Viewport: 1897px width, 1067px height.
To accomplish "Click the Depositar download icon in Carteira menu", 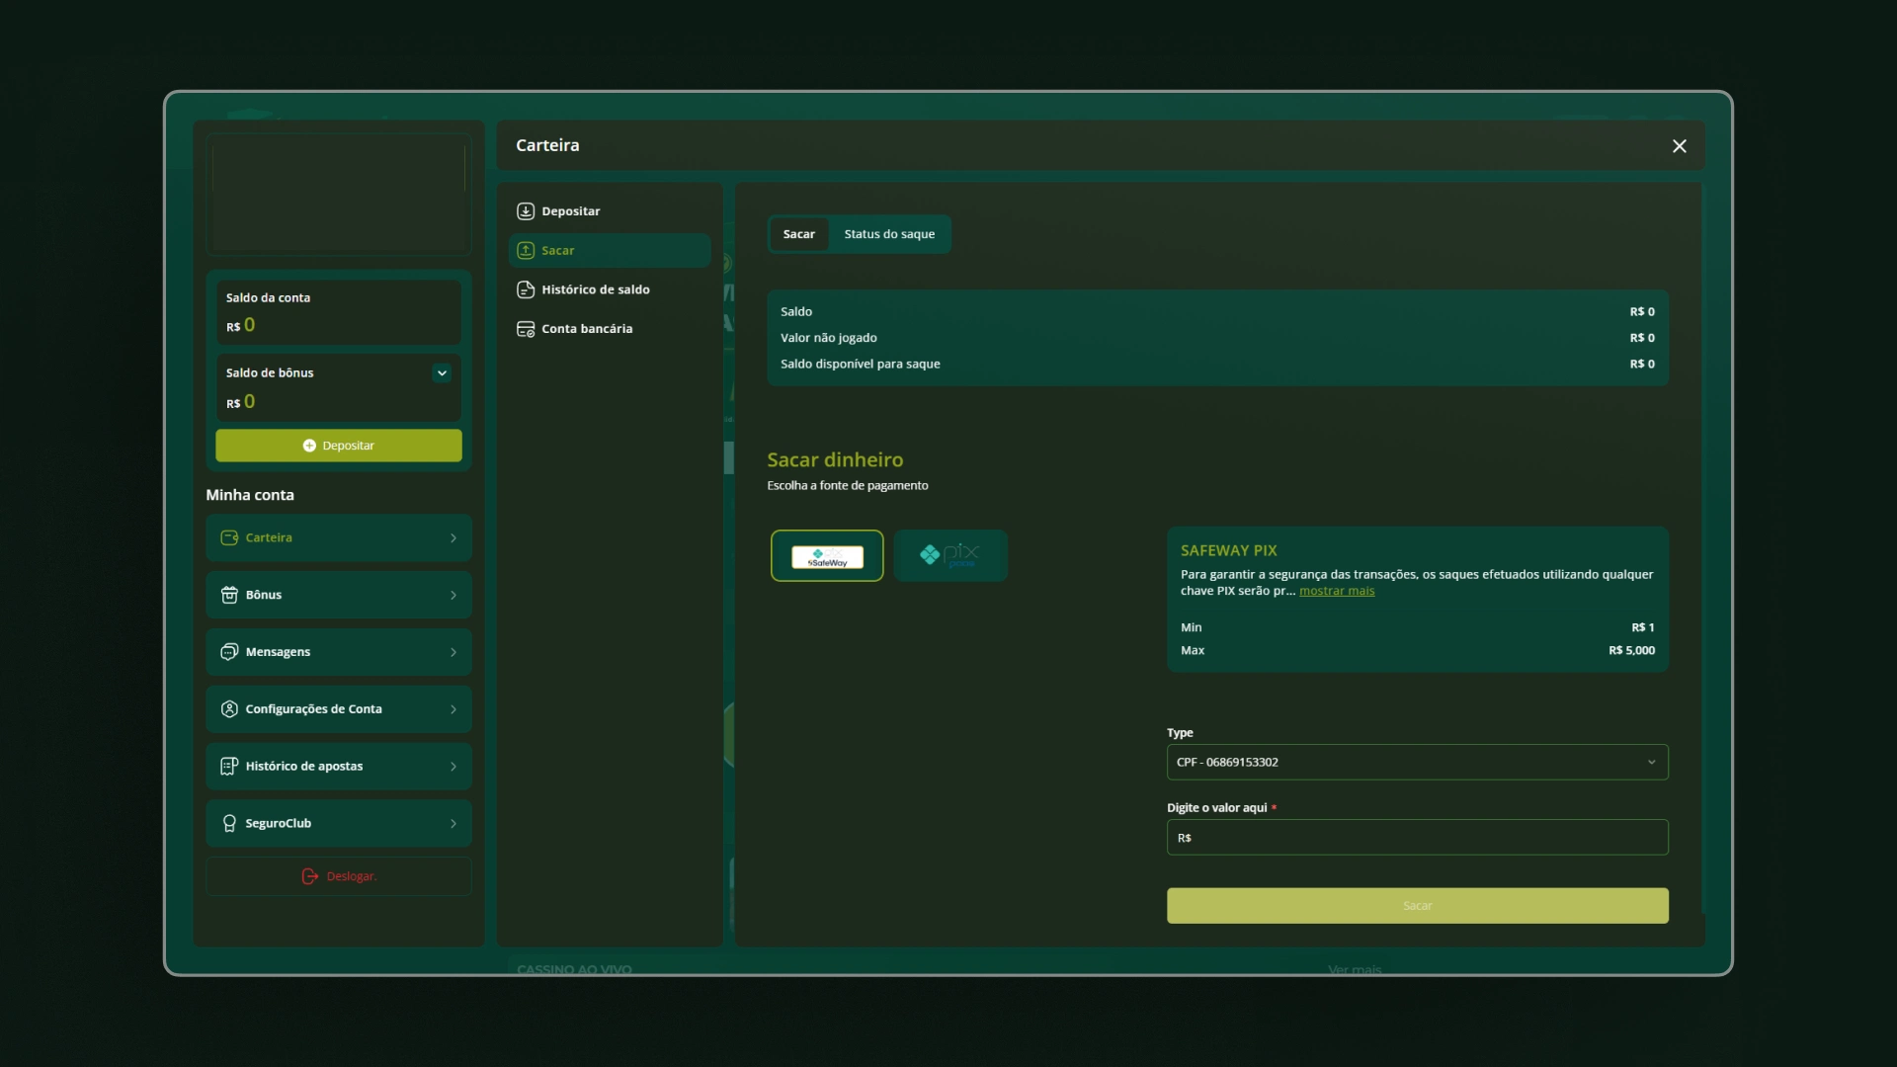I will point(526,211).
